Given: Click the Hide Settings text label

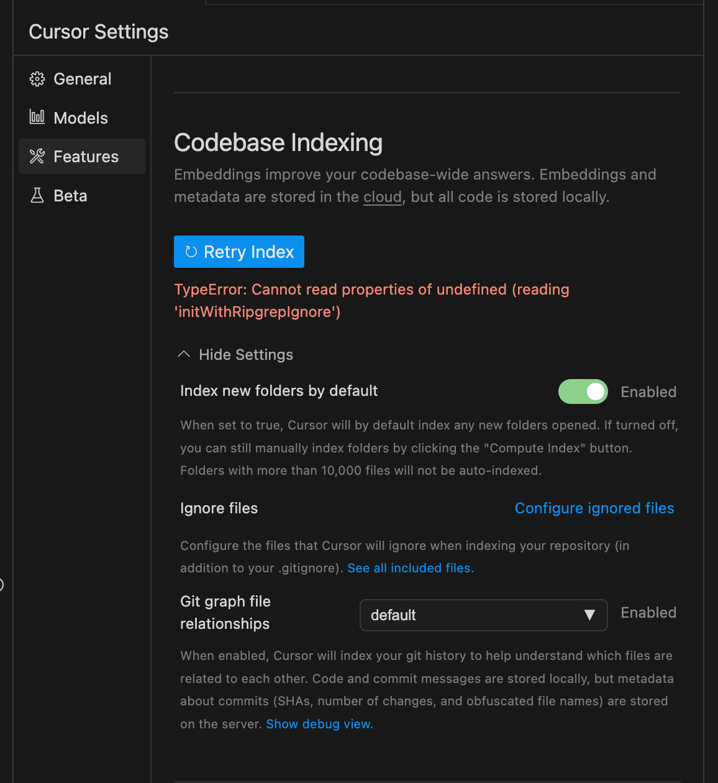Looking at the screenshot, I should point(246,355).
